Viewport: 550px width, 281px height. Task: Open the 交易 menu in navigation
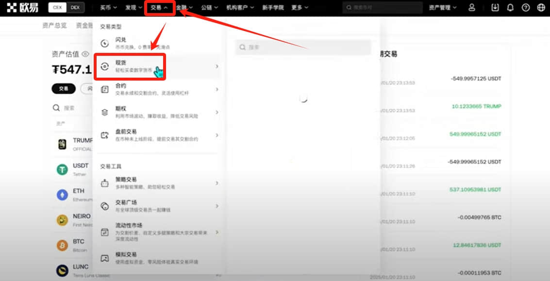pyautogui.click(x=159, y=7)
